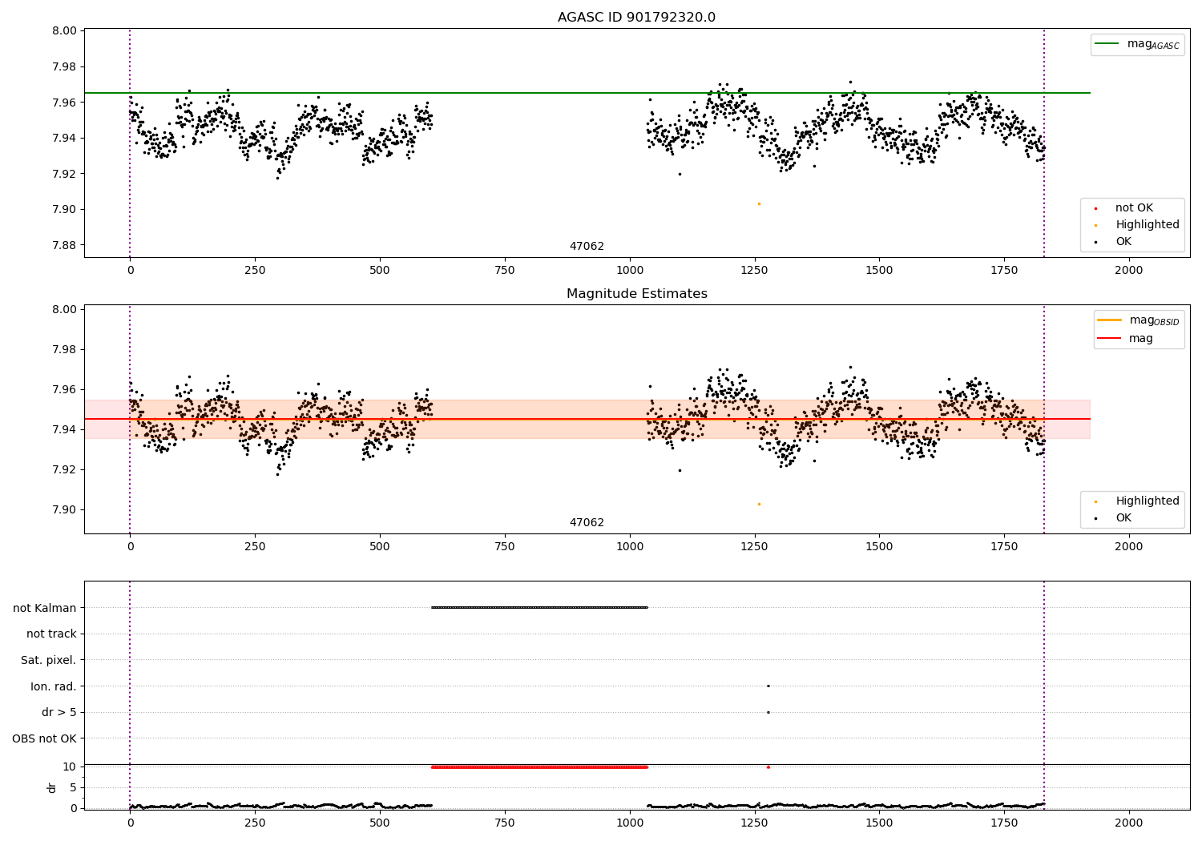Click the mag OBSID legend entry in the middle plot
Viewport: 1202px width, 841px height.
[1139, 320]
